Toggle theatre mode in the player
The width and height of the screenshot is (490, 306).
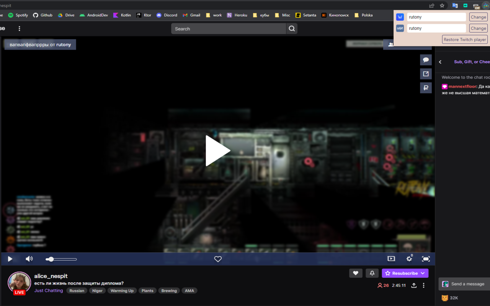[x=391, y=259]
